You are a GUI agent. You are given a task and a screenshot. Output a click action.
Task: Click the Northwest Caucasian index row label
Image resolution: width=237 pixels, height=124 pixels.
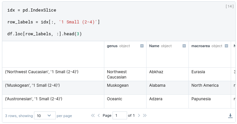[42, 72]
